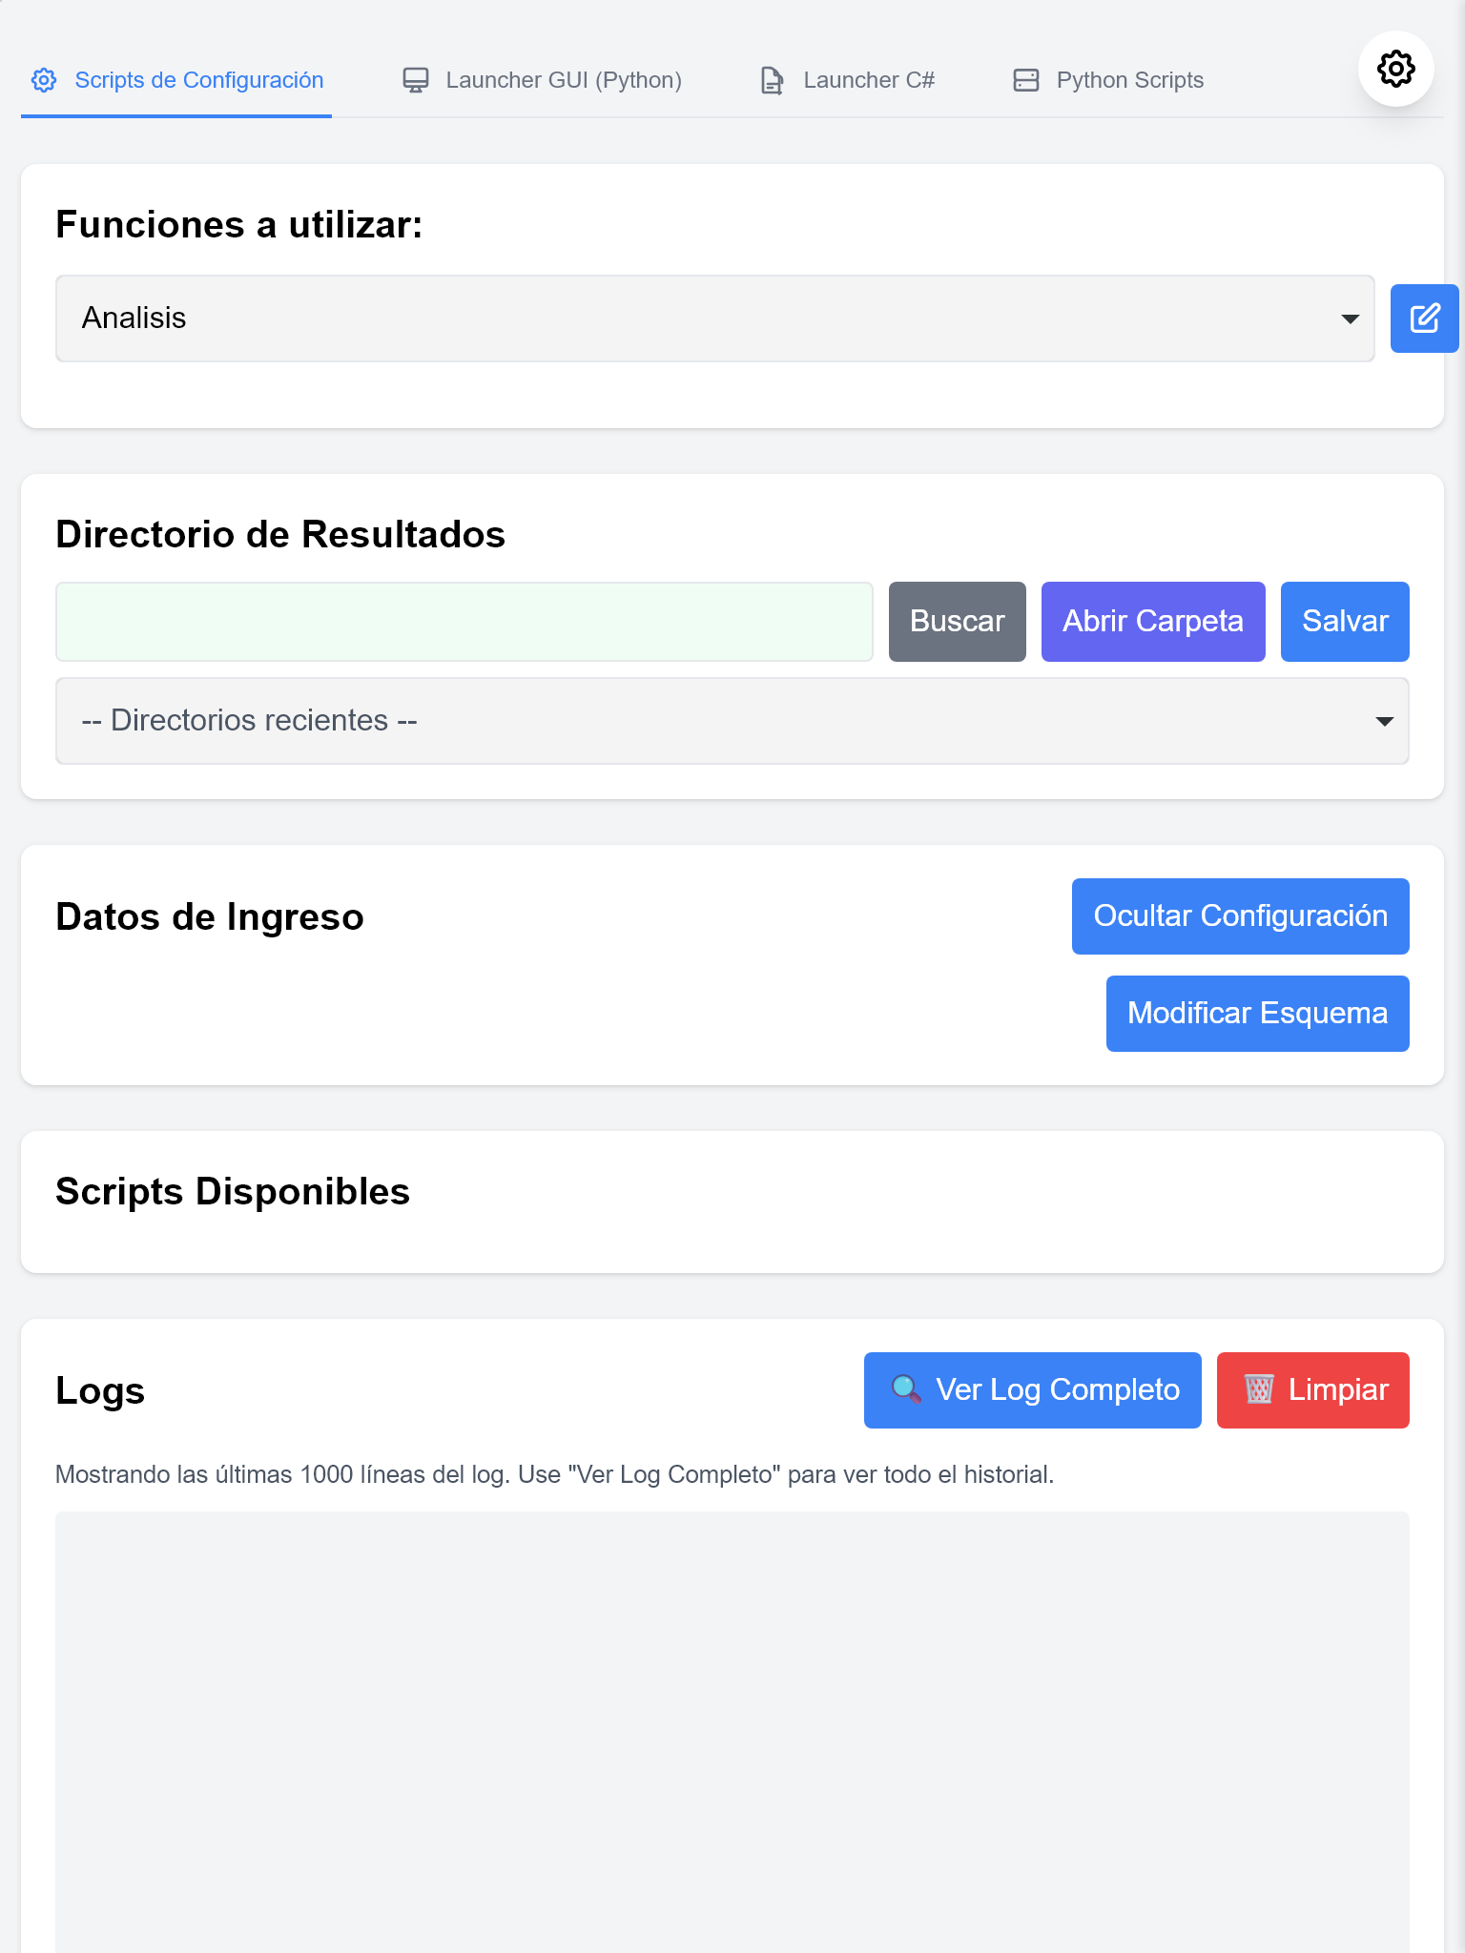Open settings with the round gear button
1465x1953 pixels.
1395,69
